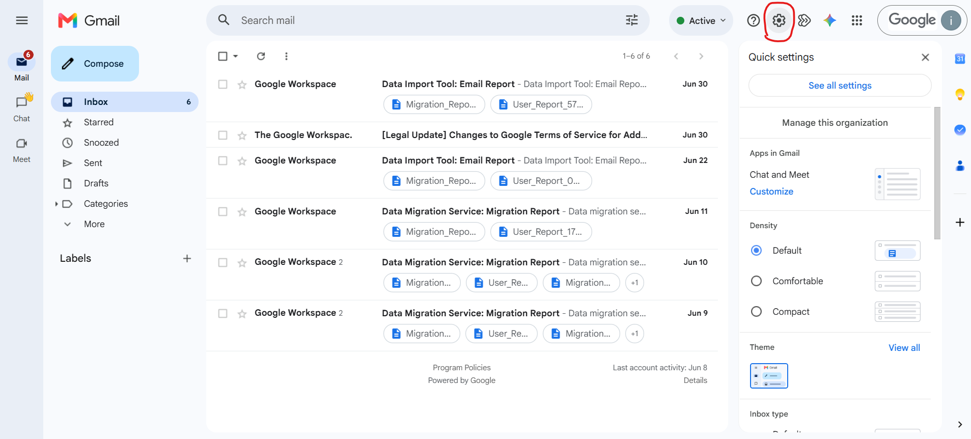
Task: Open the icon between gear and Gemini
Action: coord(804,20)
